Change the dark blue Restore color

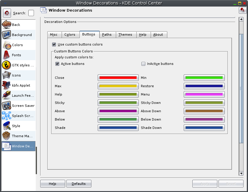point(204,86)
